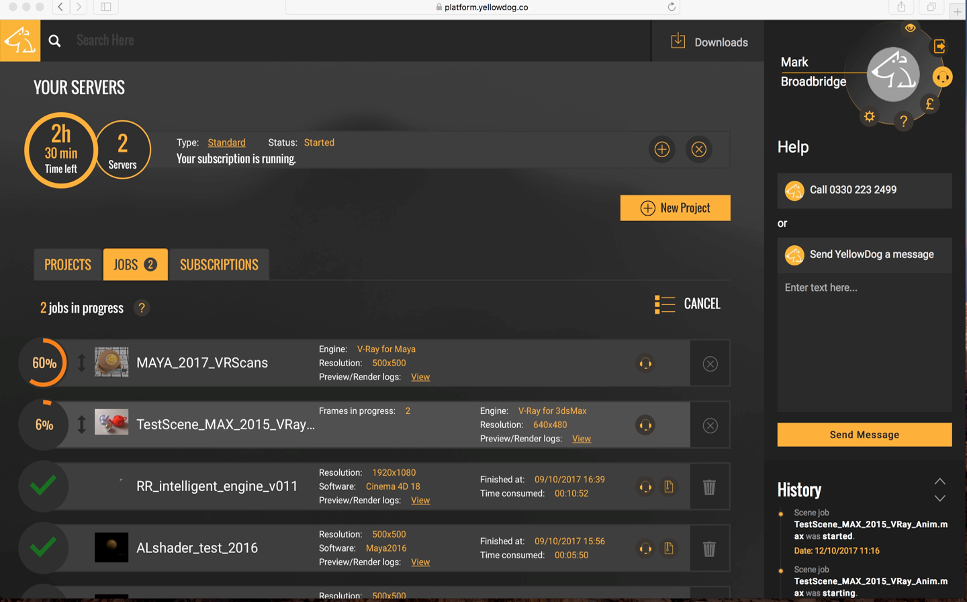Open the MAYA_2017_VRScans thumbnail

tap(111, 362)
